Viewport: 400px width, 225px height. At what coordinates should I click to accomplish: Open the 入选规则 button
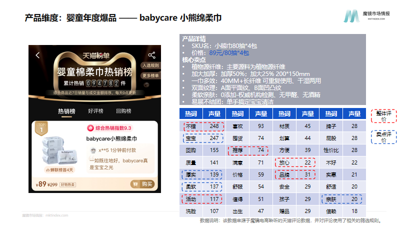(x=150, y=65)
